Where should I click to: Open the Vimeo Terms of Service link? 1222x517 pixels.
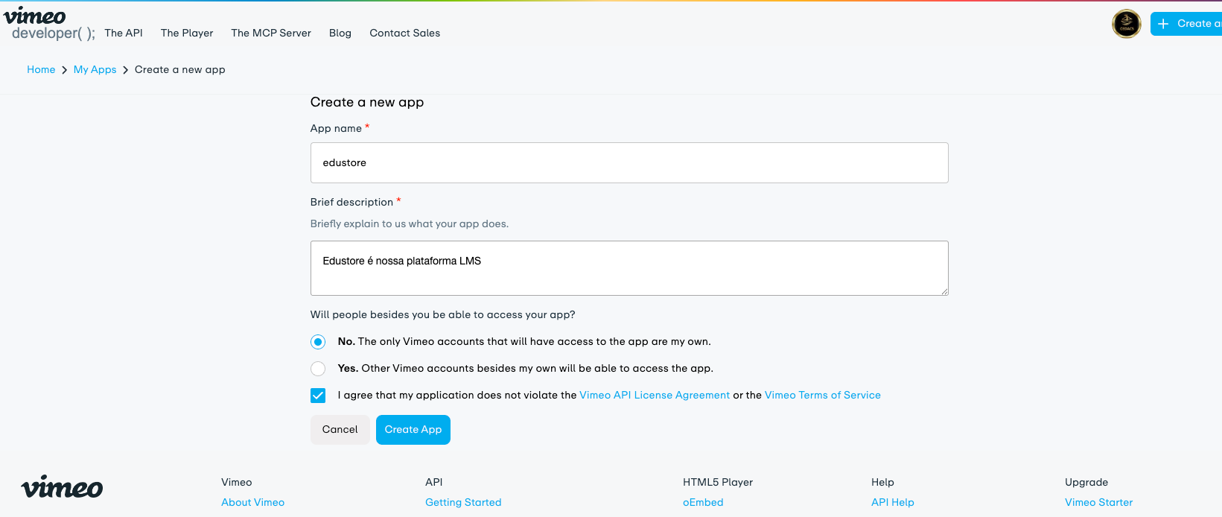coord(822,396)
